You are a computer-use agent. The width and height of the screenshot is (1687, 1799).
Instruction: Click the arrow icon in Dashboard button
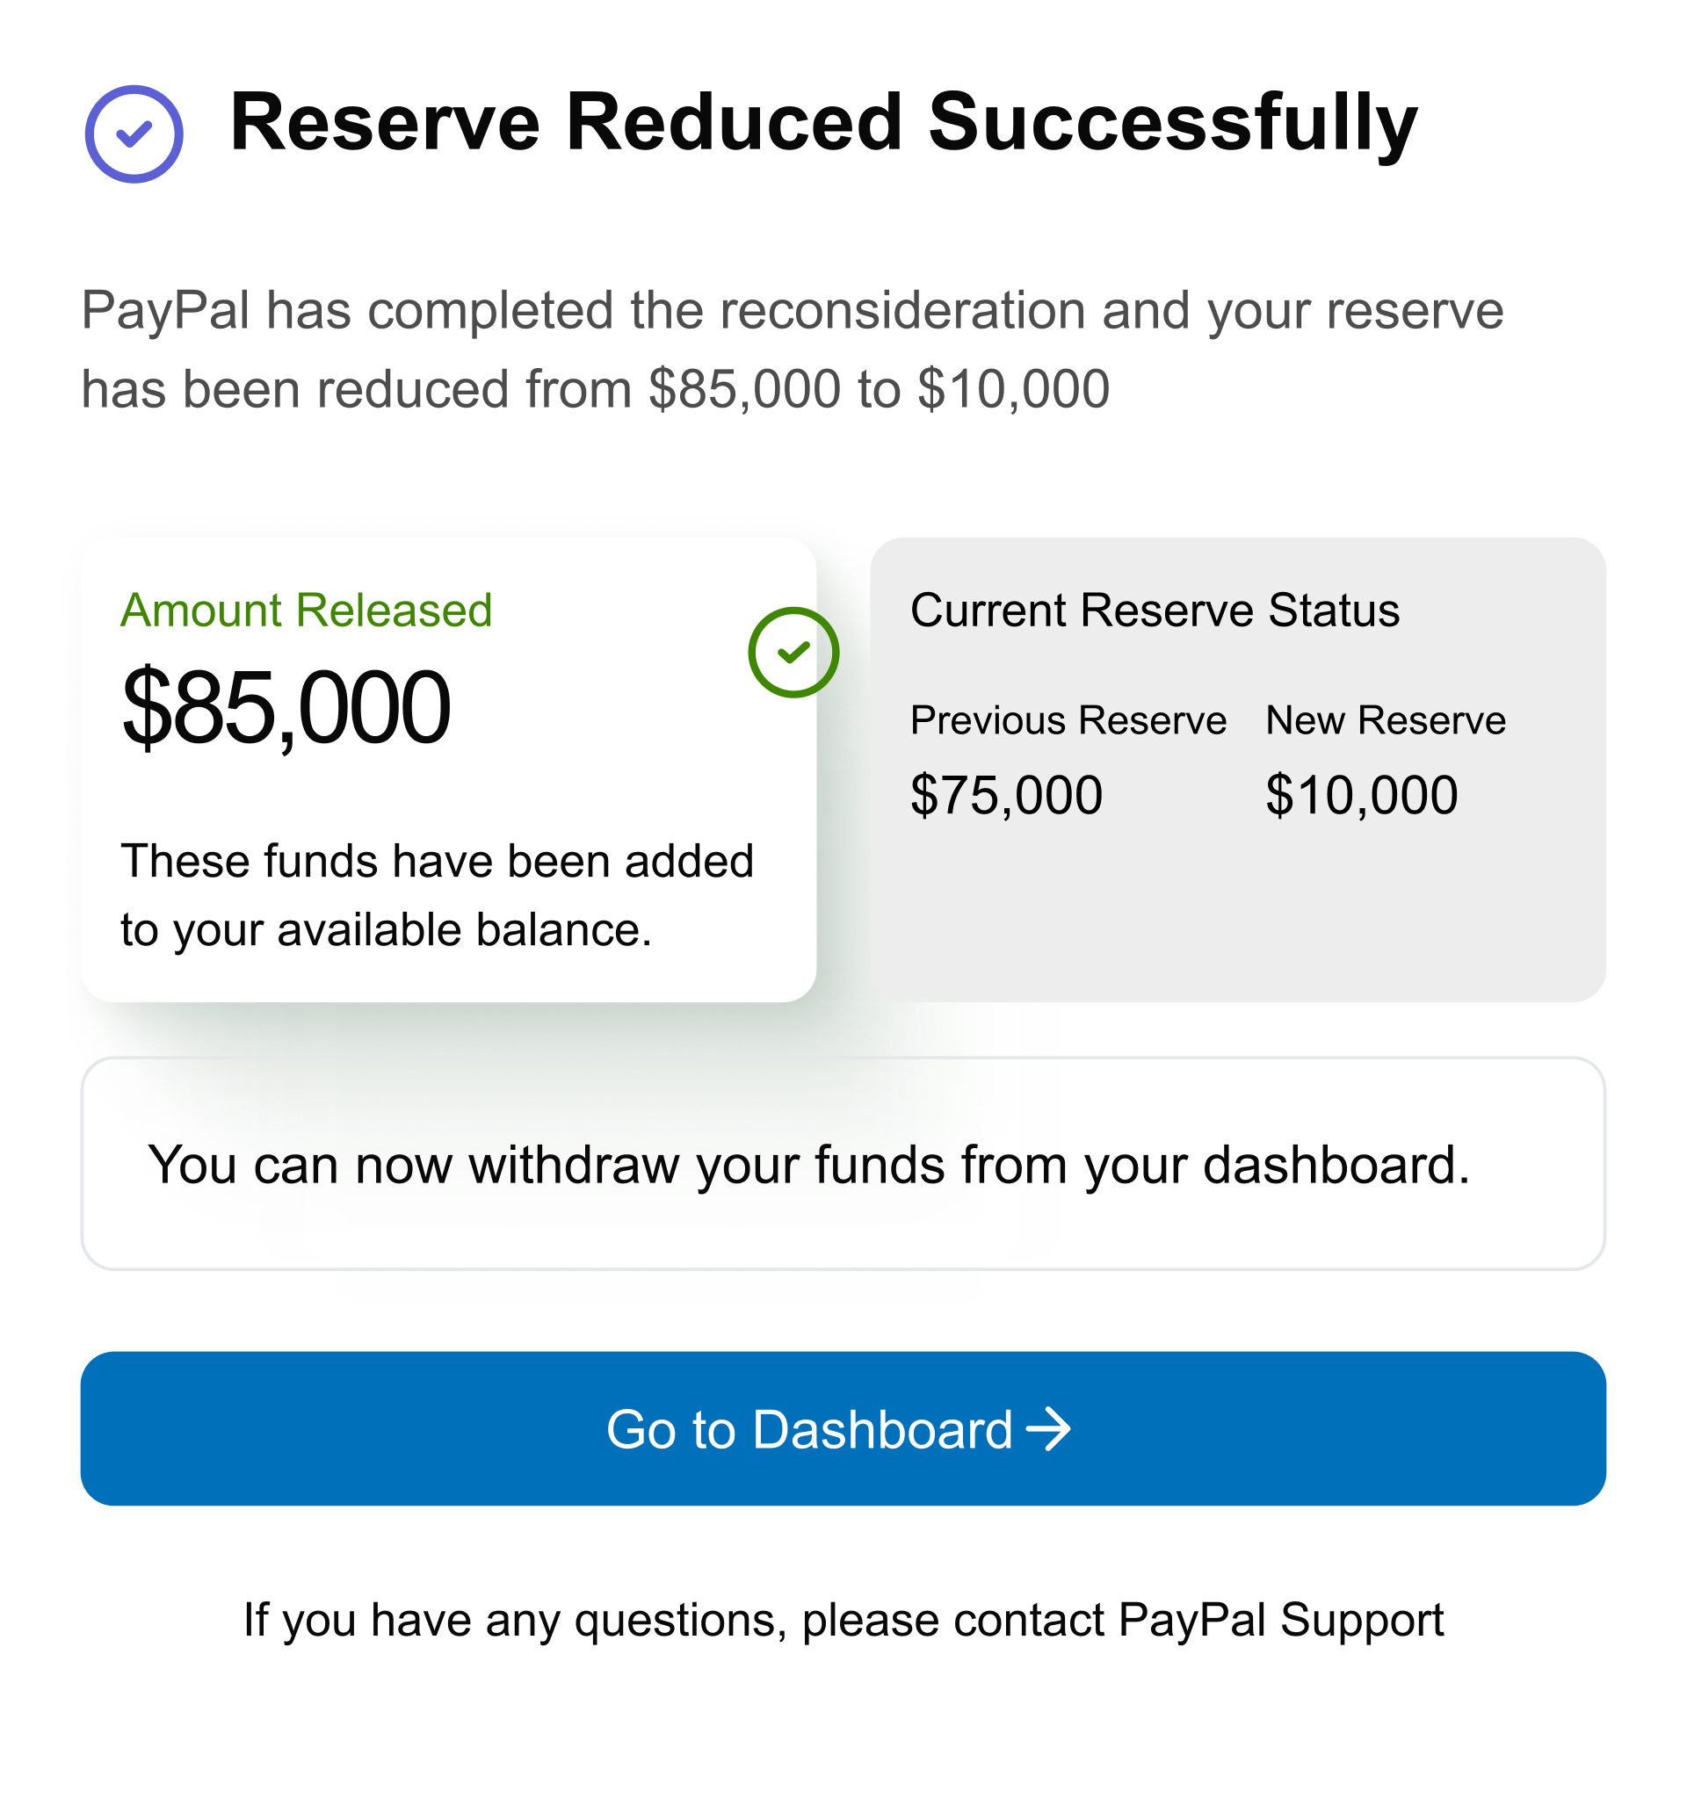click(1048, 1429)
